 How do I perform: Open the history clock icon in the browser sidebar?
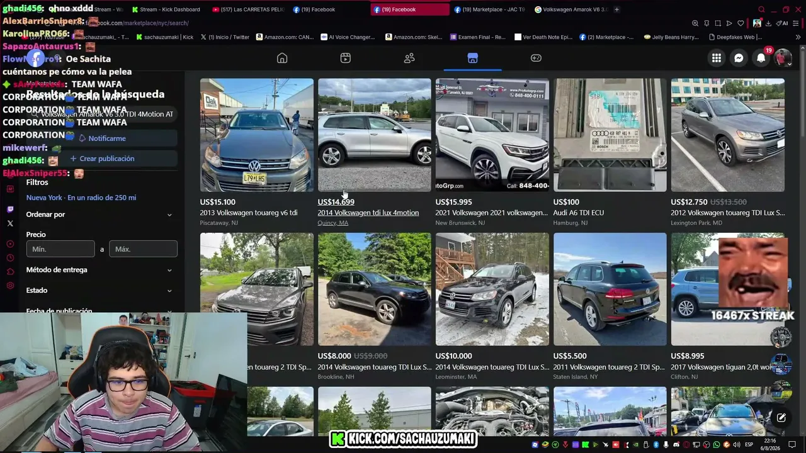click(10, 258)
